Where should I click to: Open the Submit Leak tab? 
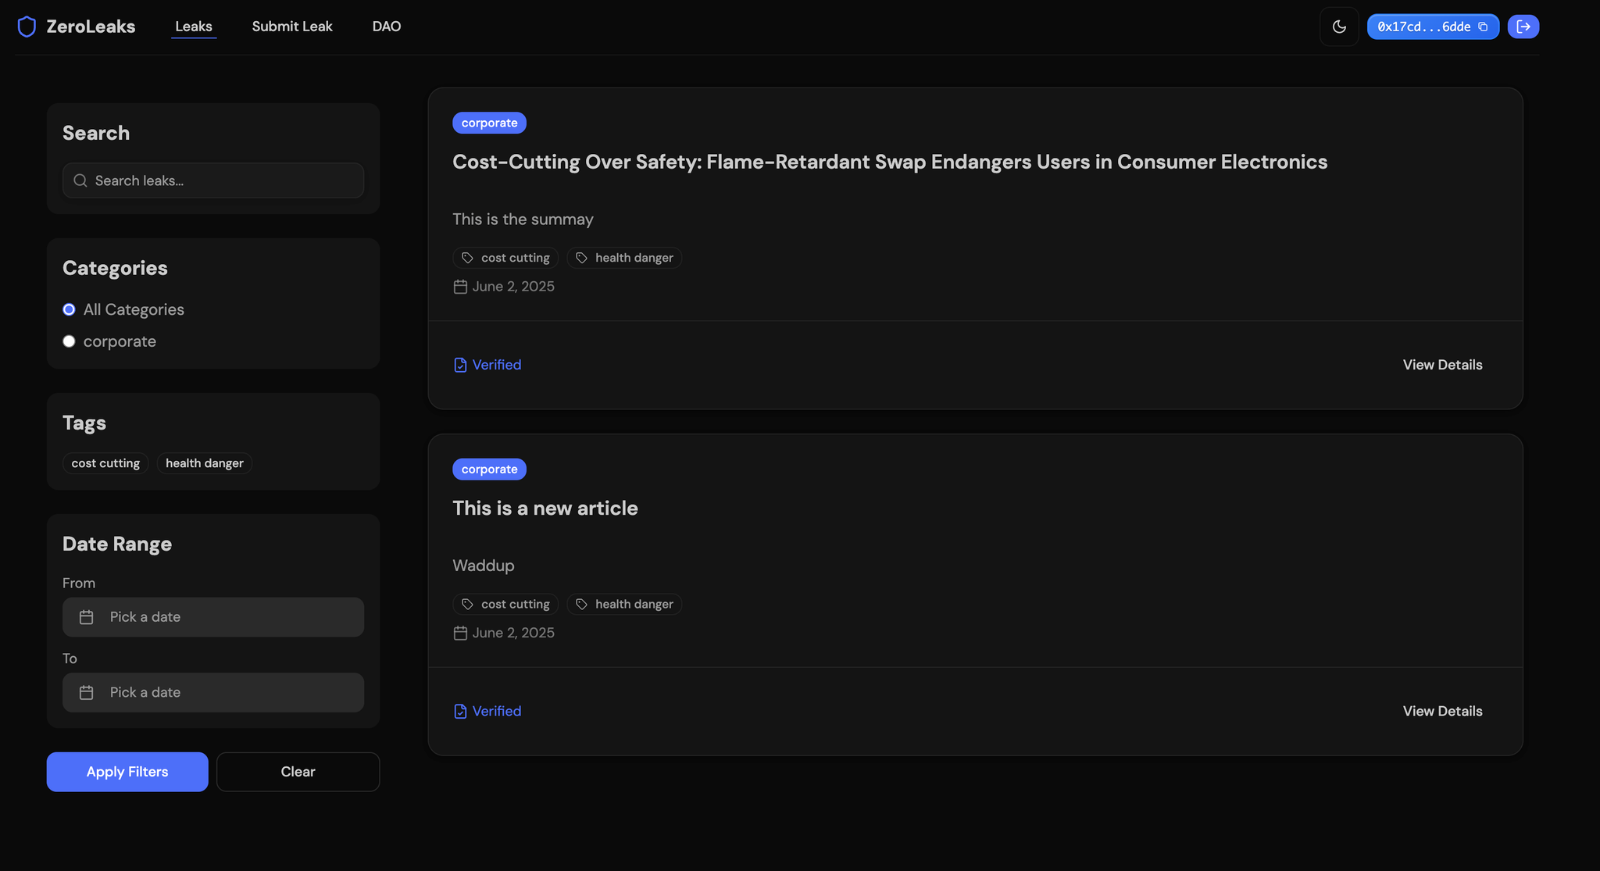coord(292,27)
